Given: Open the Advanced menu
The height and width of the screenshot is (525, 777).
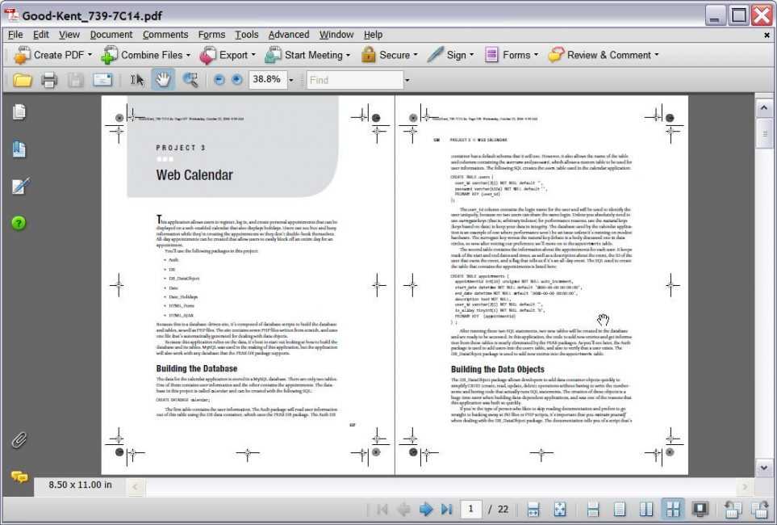Looking at the screenshot, I should tap(288, 35).
